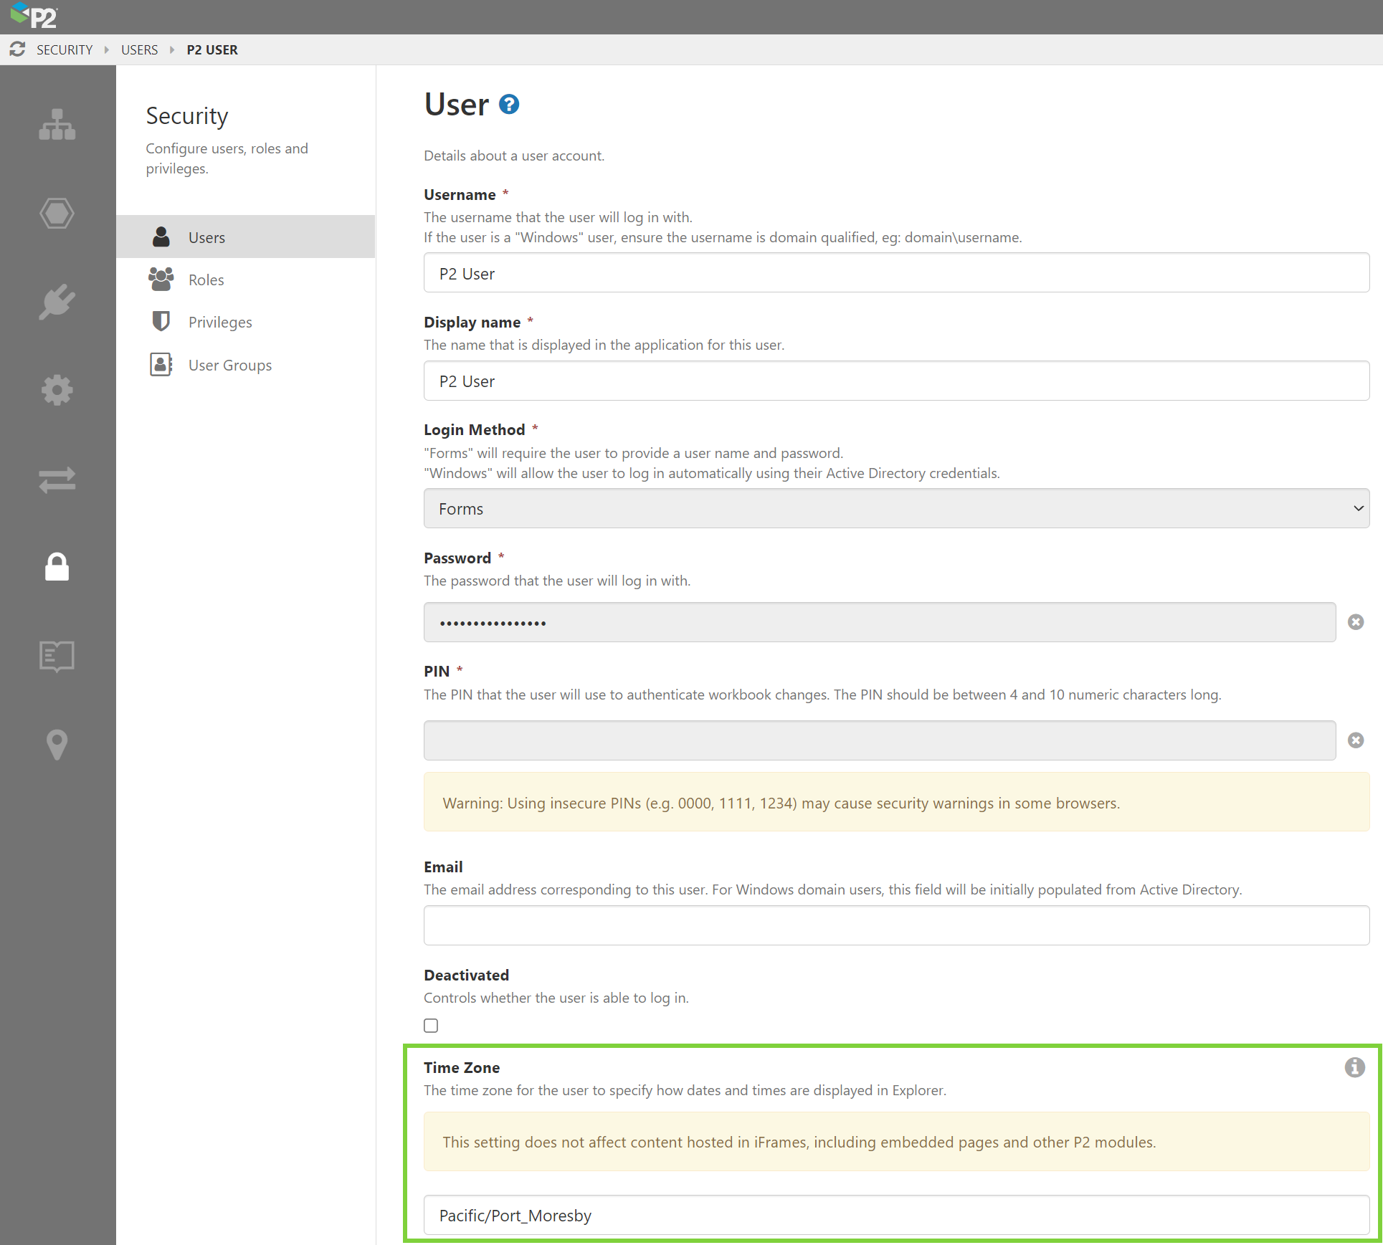The height and width of the screenshot is (1245, 1383).
Task: Expand the Login Method dropdown
Action: [896, 509]
